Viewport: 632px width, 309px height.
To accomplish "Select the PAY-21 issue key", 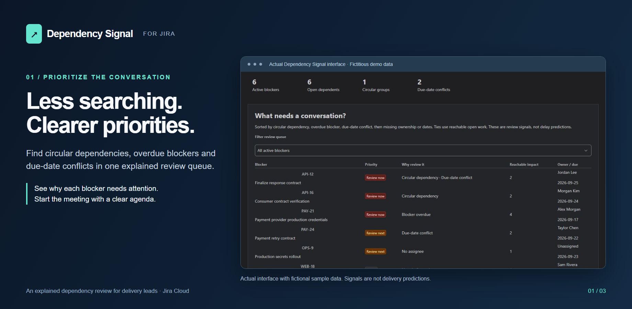I will coord(307,211).
